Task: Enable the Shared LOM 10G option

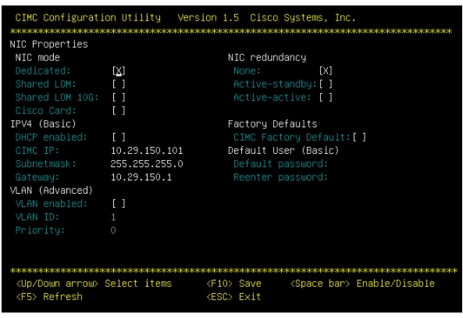Action: pos(119,98)
